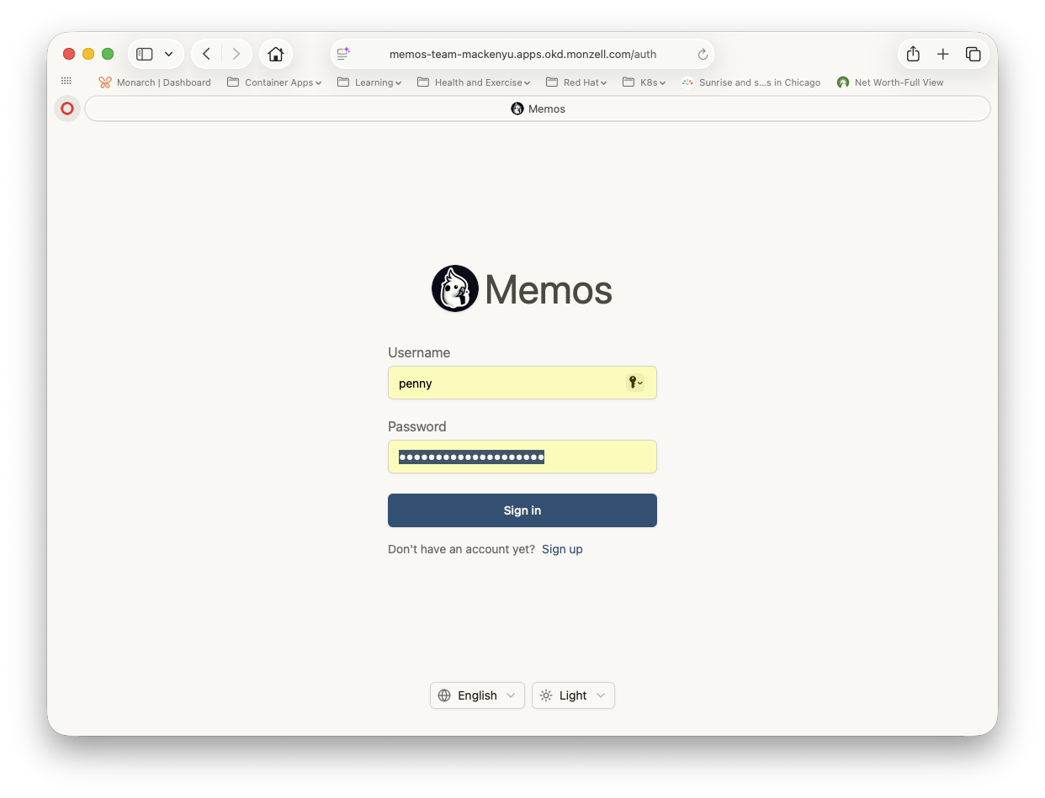The image size is (1045, 798).
Task: Open the apps grid icon in bookmarks bar
Action: pos(66,82)
